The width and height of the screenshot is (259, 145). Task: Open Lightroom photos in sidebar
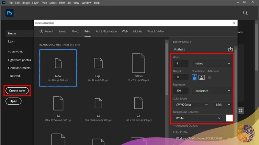click(x=19, y=60)
